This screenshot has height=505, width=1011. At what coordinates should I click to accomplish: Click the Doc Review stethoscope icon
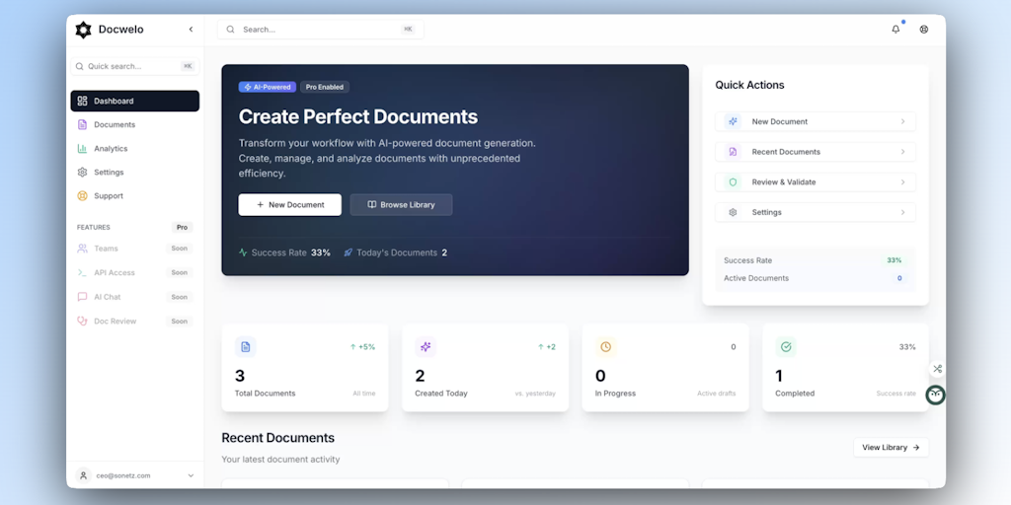pos(82,321)
